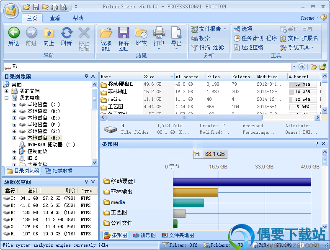Sort by the Modified column header
Screen dimensions: 330x250
click(271, 77)
